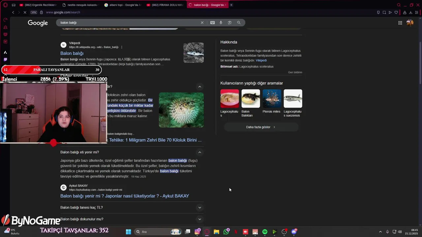Open the Opera GX main menu icon
422x237 pixels.
[x=5, y=5]
